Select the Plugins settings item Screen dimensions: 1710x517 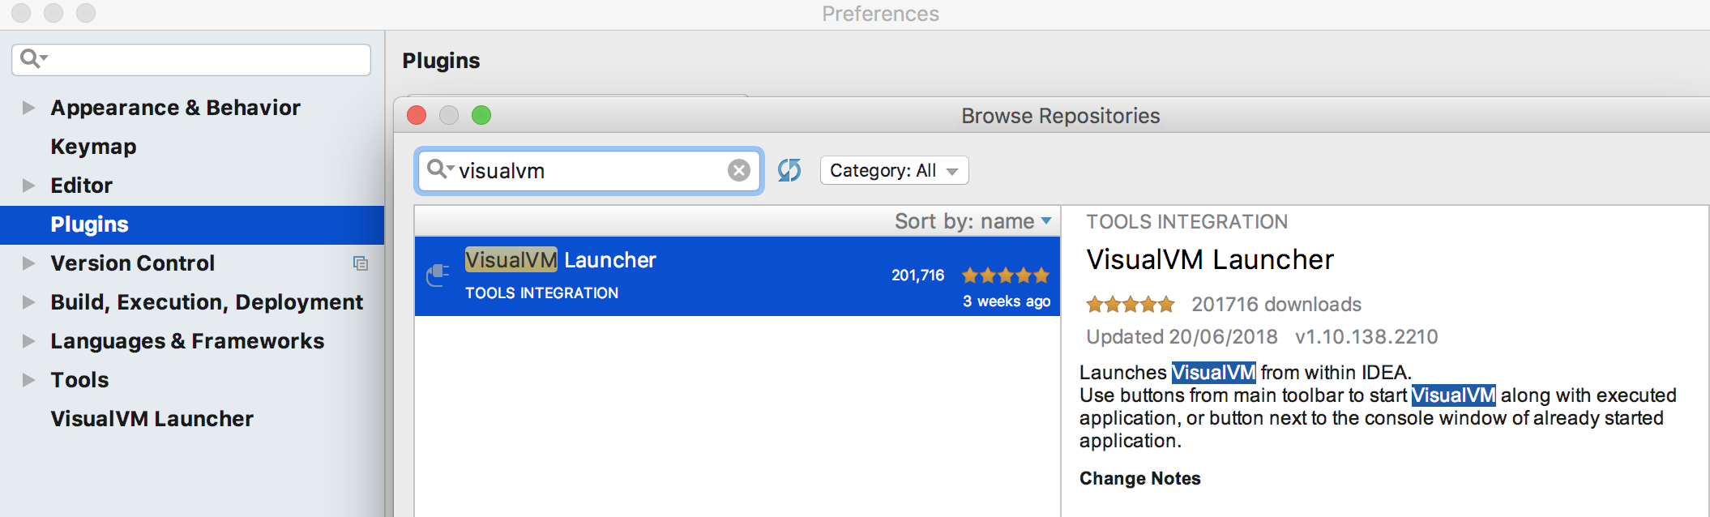[192, 224]
